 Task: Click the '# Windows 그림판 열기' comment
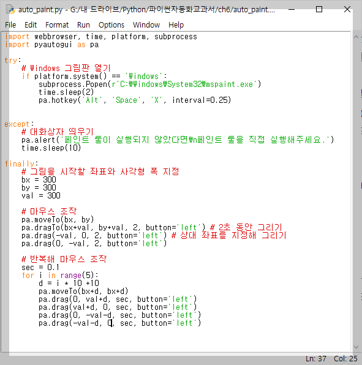click(66, 69)
